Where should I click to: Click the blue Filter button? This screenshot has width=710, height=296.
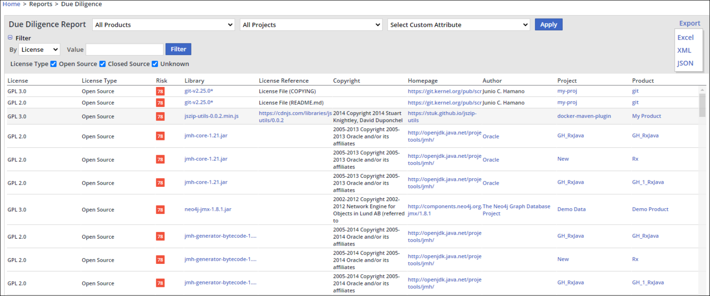178,49
